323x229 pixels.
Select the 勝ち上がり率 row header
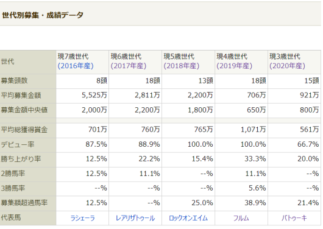pyautogui.click(x=28, y=160)
